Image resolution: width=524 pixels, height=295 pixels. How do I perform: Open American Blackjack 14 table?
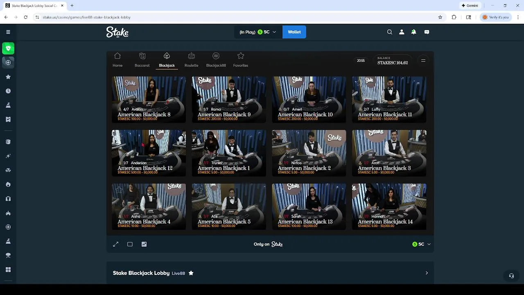389,207
